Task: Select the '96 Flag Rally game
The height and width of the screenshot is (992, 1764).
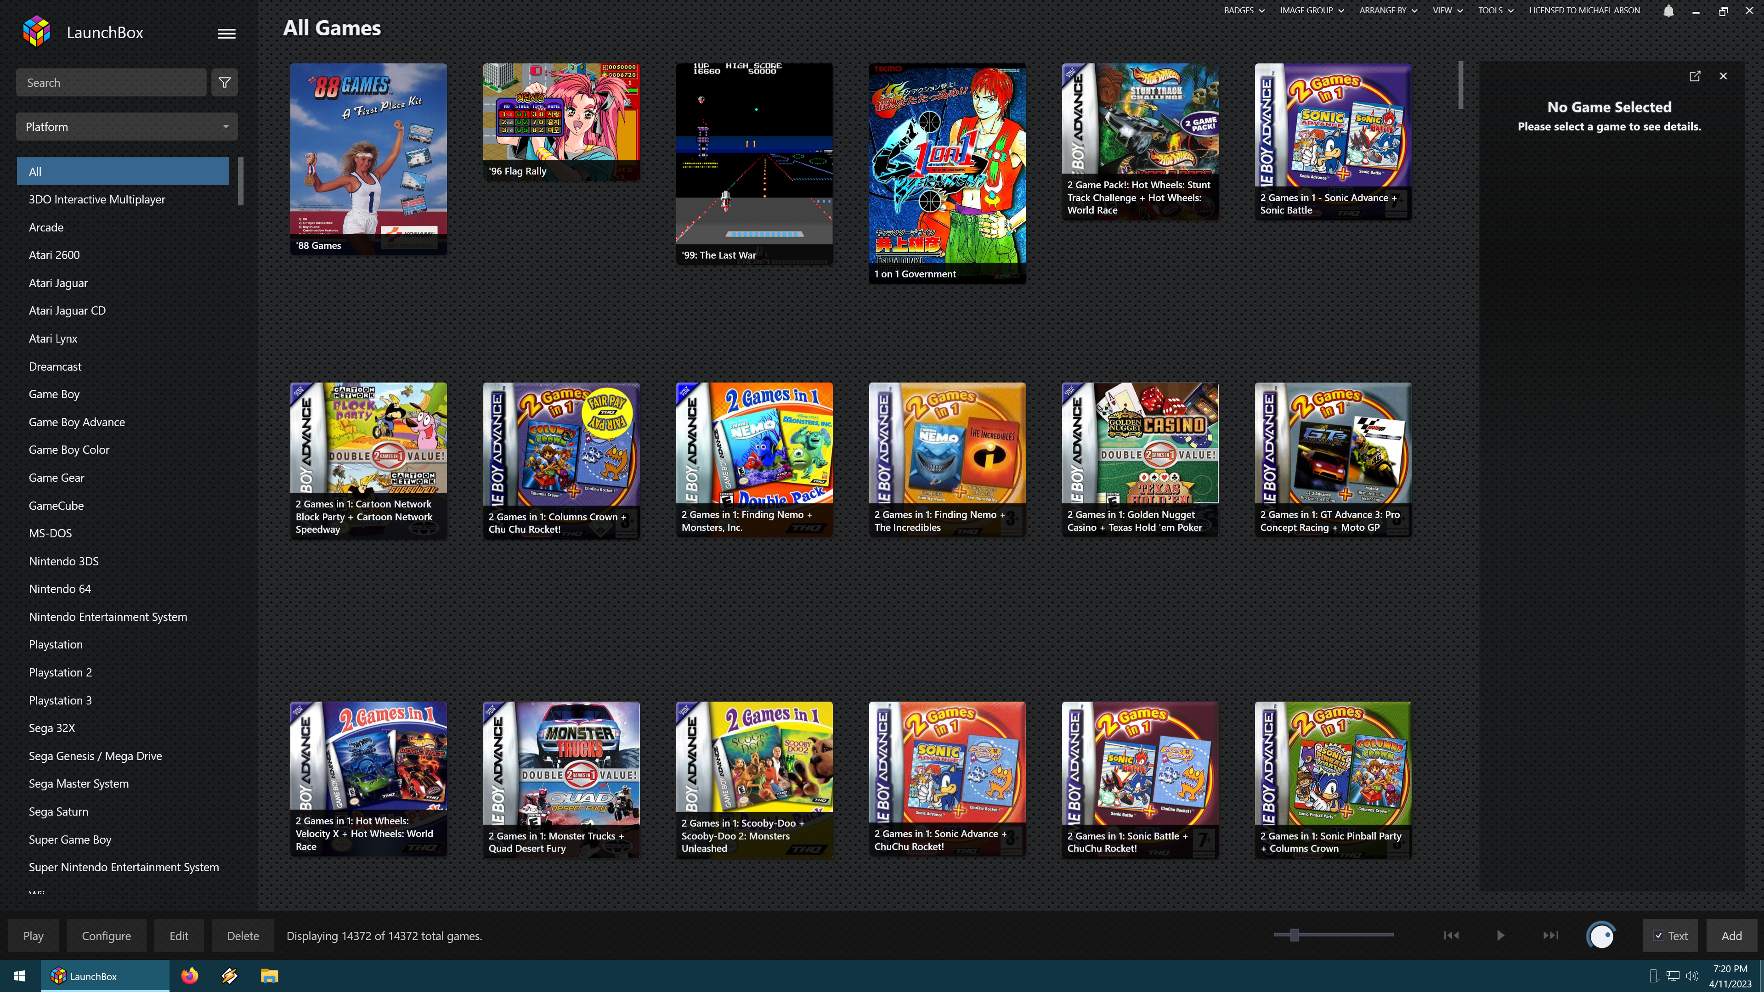Action: pyautogui.click(x=561, y=122)
